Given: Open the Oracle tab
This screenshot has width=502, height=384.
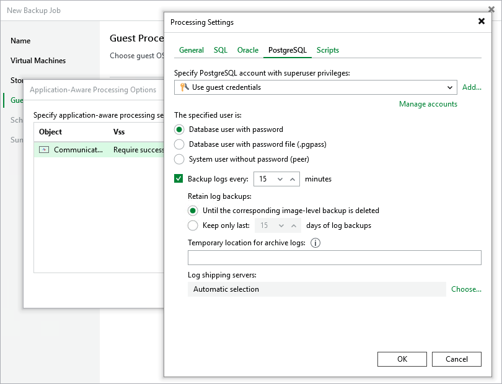Looking at the screenshot, I should point(248,50).
